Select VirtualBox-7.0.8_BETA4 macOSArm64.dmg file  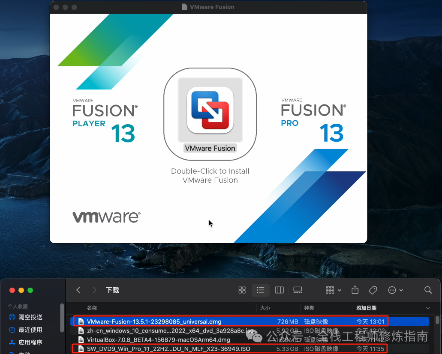click(x=250, y=339)
